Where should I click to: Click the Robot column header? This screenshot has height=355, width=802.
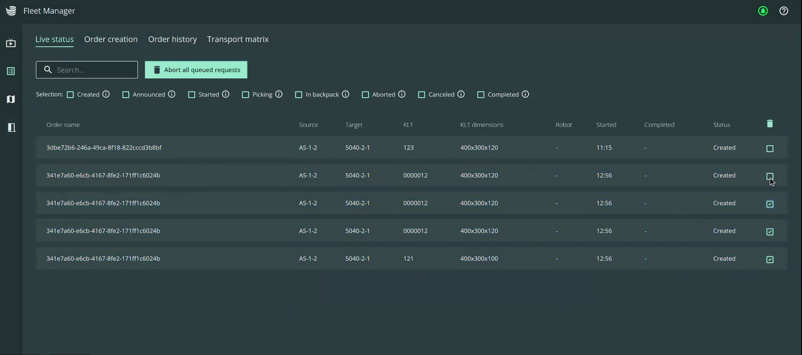[564, 125]
